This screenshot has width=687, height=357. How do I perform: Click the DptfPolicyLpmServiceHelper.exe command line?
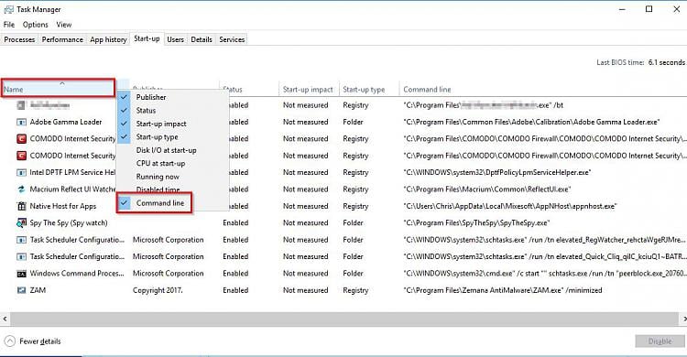point(496,173)
